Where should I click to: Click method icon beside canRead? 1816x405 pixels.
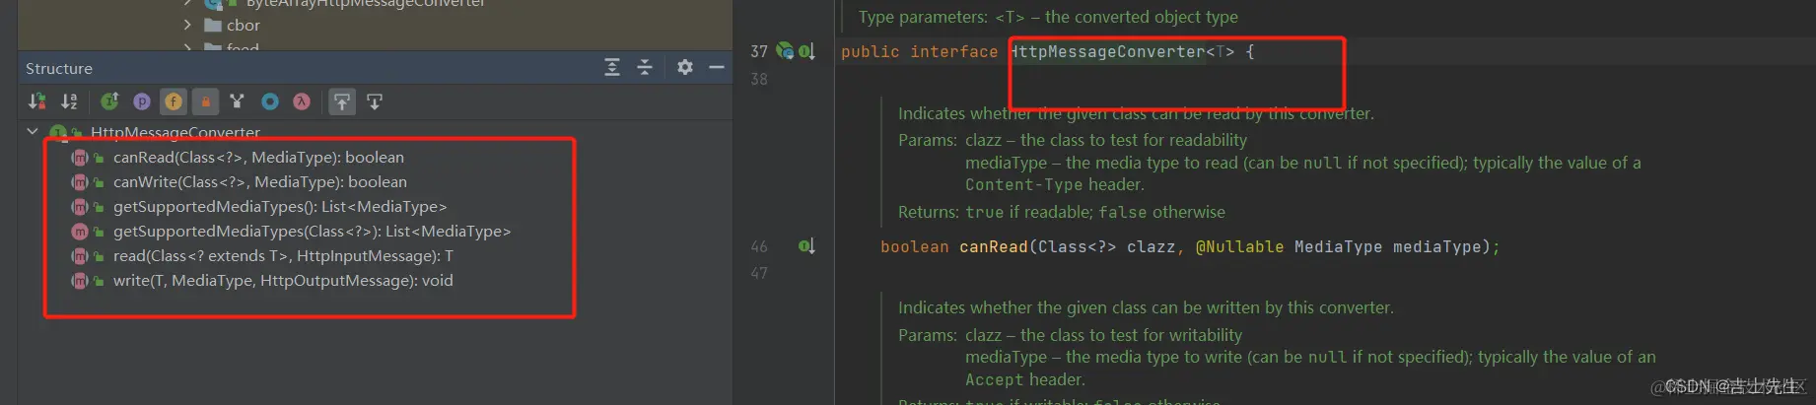click(80, 157)
